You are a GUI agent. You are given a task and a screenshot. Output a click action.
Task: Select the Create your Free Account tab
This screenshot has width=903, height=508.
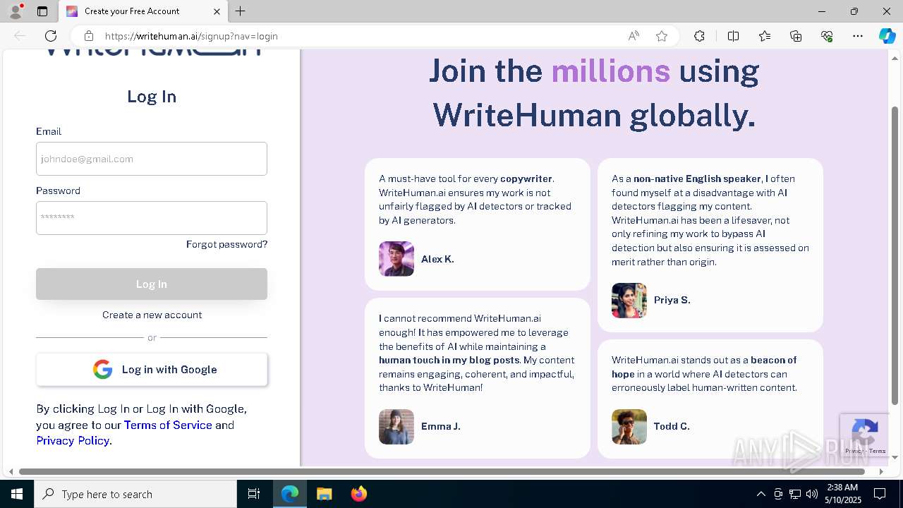[x=143, y=11]
